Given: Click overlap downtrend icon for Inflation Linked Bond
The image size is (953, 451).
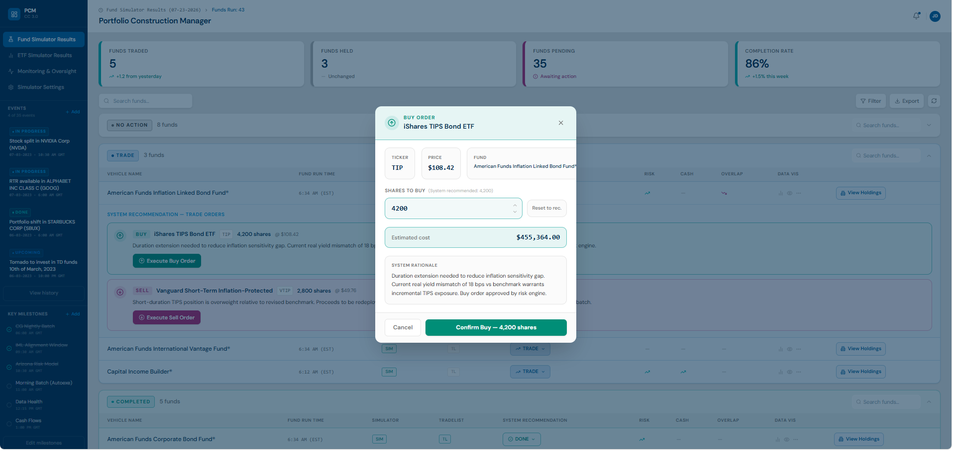Looking at the screenshot, I should pos(724,194).
